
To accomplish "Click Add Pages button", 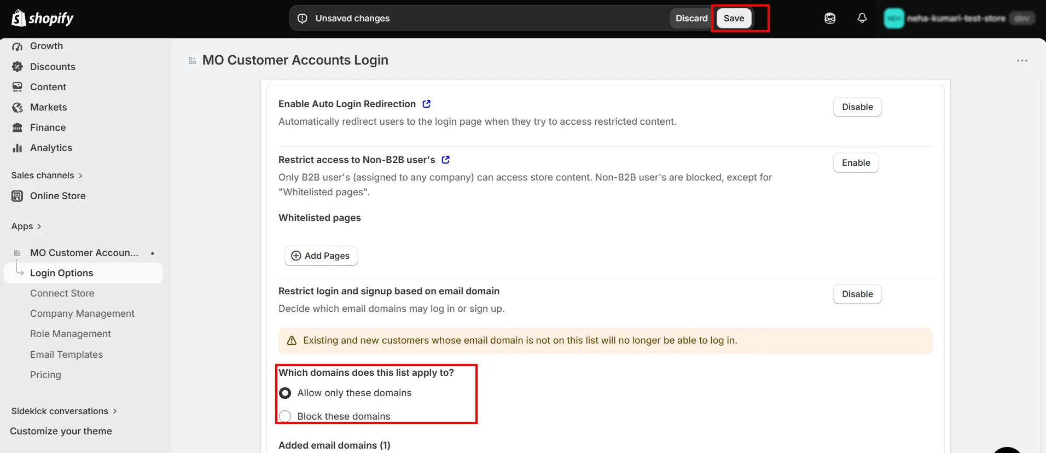I will (321, 255).
